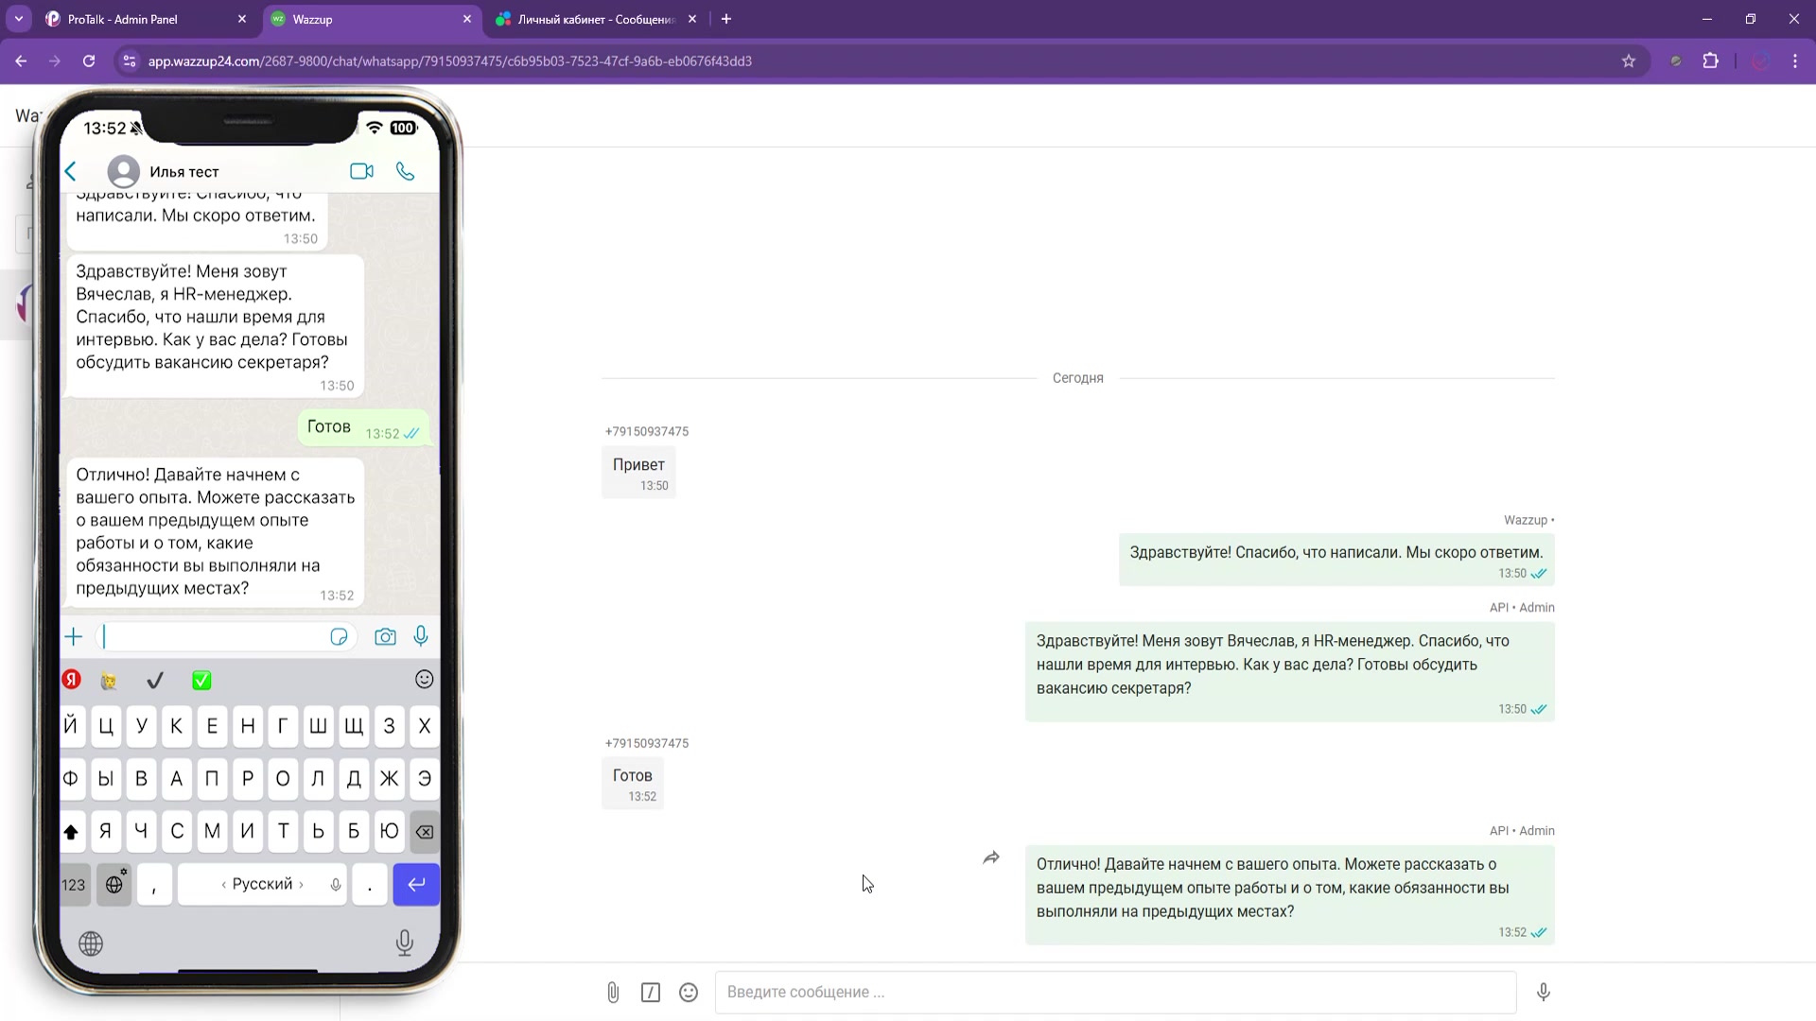Tap the voice call icon on phone
The height and width of the screenshot is (1021, 1816).
click(405, 171)
